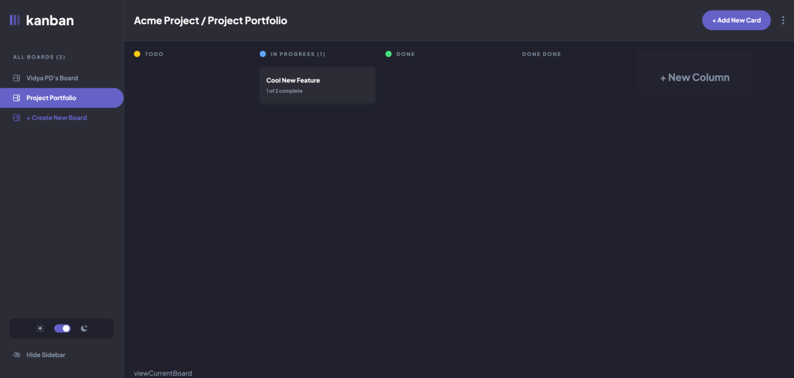Click the crossed-eye Hide Sidebar icon
The height and width of the screenshot is (378, 794).
(x=17, y=355)
